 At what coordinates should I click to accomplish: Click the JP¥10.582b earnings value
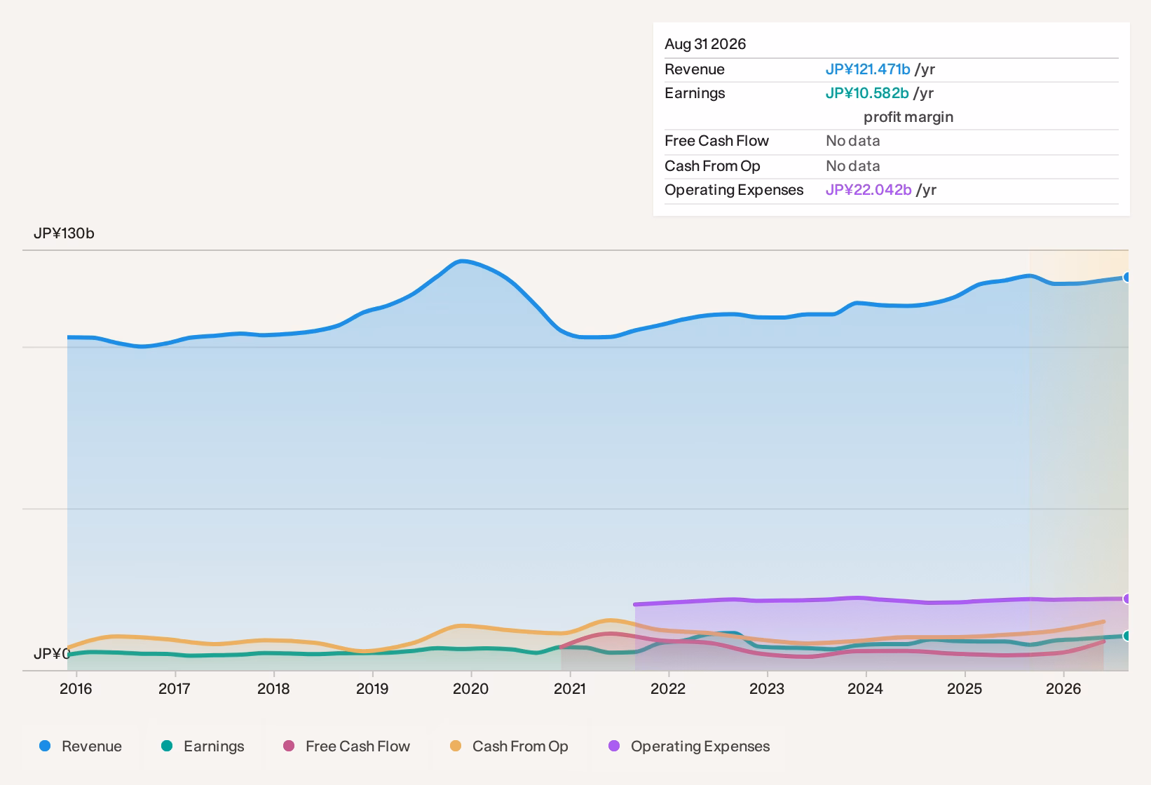pos(867,93)
